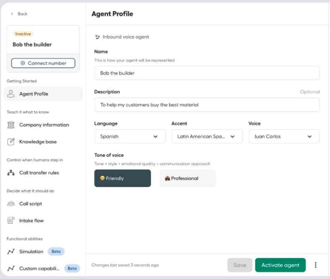Select the Friendly tone of voice

tap(122, 178)
